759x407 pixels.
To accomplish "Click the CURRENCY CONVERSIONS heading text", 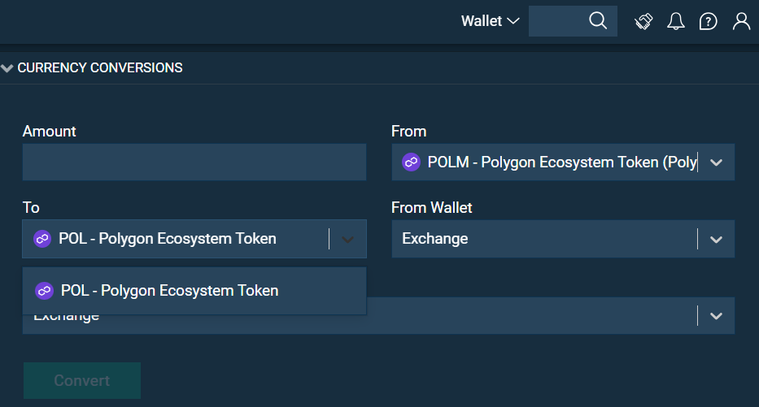I will [x=100, y=67].
